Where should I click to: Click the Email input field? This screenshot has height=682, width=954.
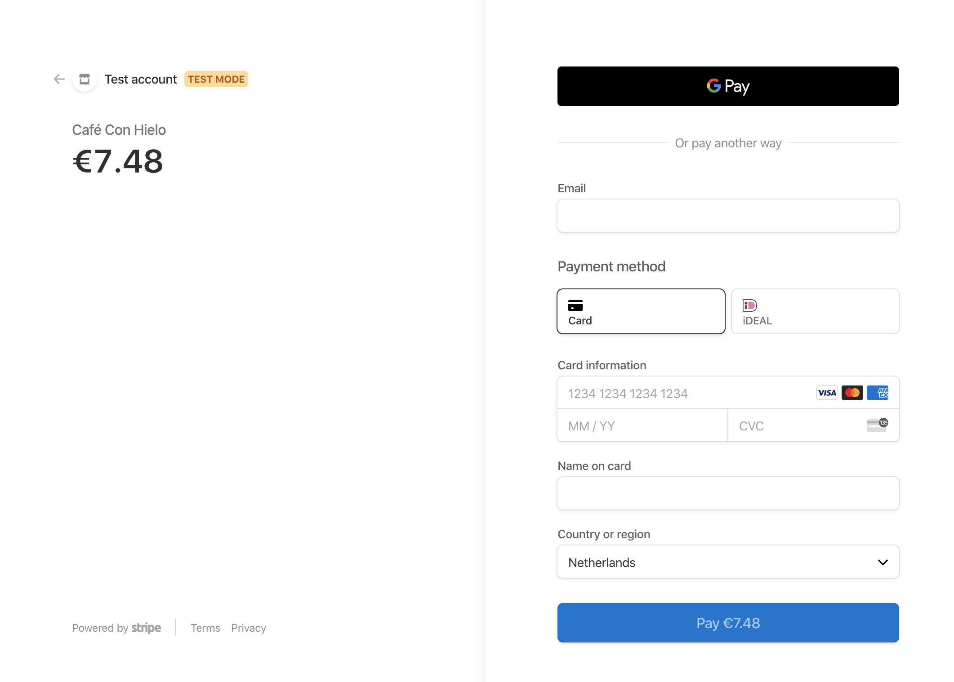727,216
